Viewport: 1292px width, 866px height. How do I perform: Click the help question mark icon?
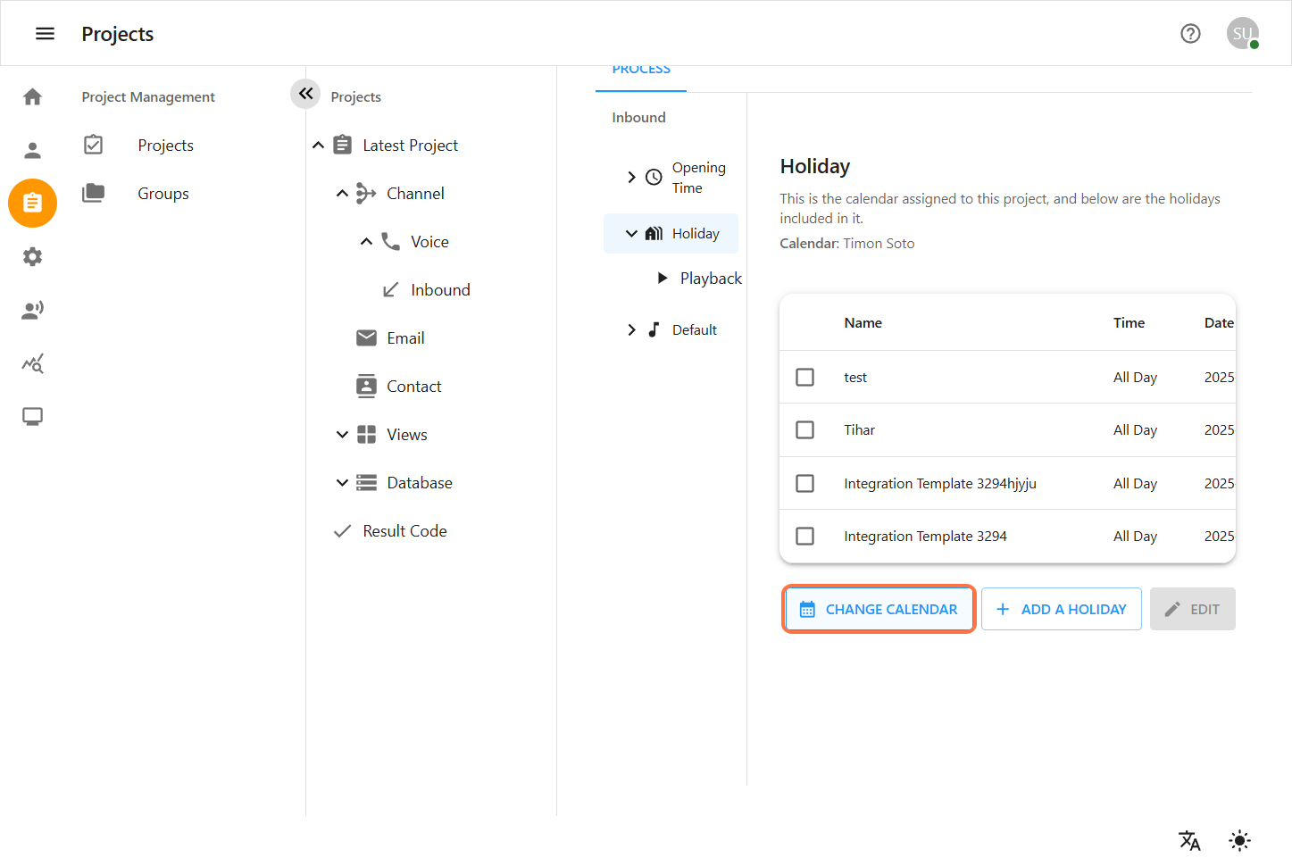[1190, 34]
